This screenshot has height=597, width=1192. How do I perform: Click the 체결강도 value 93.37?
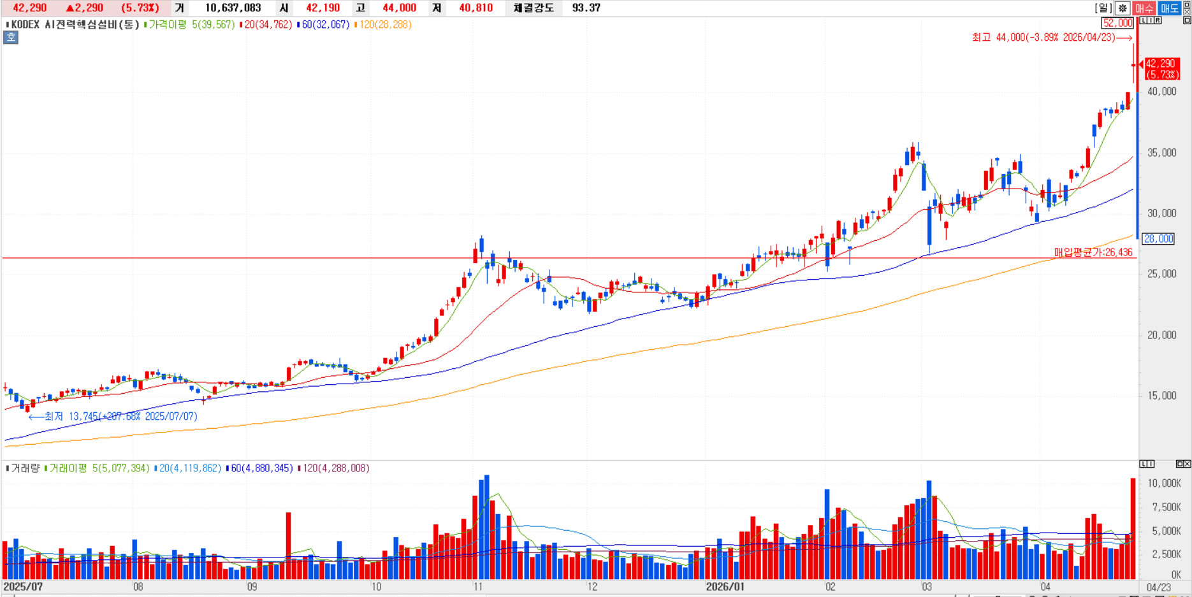(586, 8)
